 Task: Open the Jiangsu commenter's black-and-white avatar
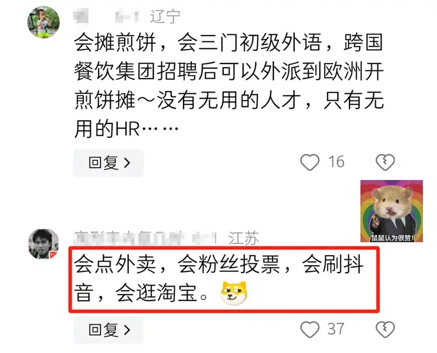coord(44,244)
